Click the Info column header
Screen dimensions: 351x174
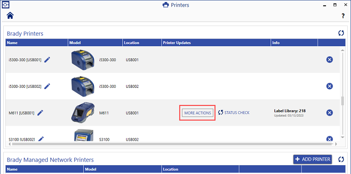(294, 42)
